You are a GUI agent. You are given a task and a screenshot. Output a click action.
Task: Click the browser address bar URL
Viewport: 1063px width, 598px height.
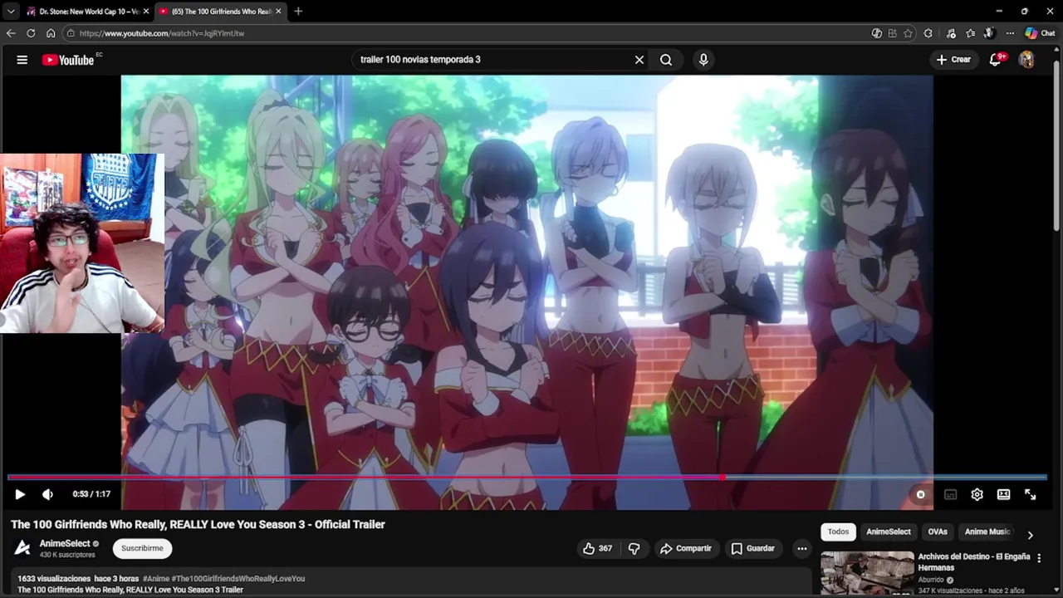coord(162,33)
